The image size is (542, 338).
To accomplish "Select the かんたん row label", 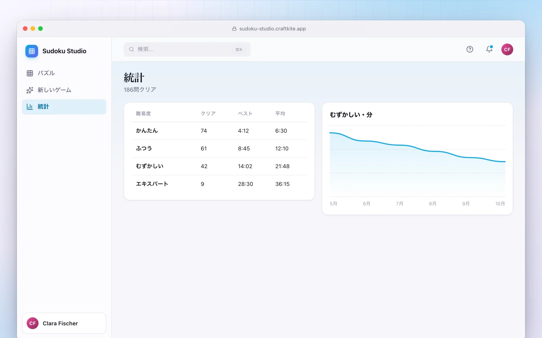I will (x=147, y=131).
